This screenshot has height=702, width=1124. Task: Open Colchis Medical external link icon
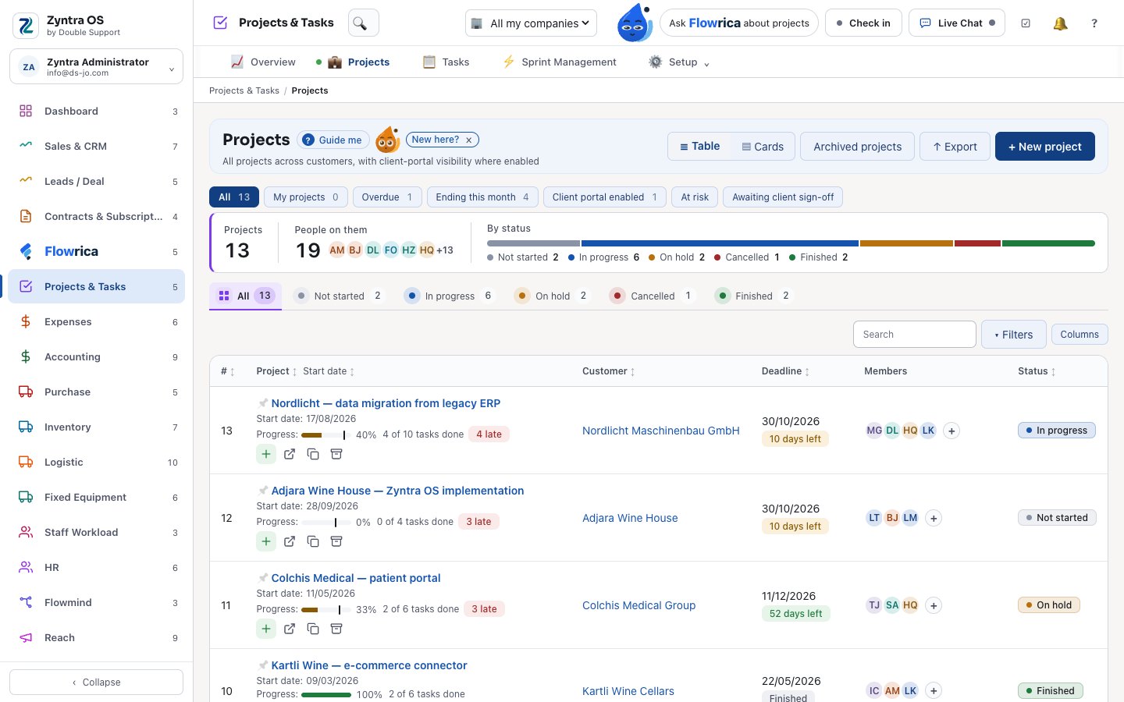tap(290, 629)
